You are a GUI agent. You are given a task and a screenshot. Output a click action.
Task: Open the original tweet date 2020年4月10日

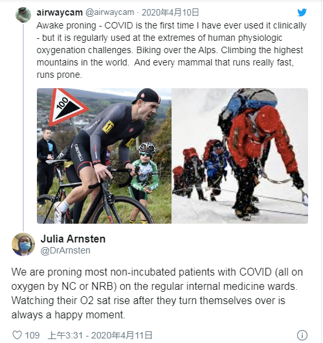pos(170,12)
